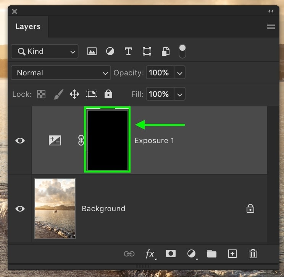Lock image pixels brush icon

pos(58,94)
